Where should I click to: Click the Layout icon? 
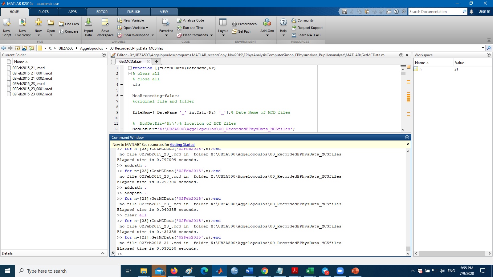click(223, 22)
